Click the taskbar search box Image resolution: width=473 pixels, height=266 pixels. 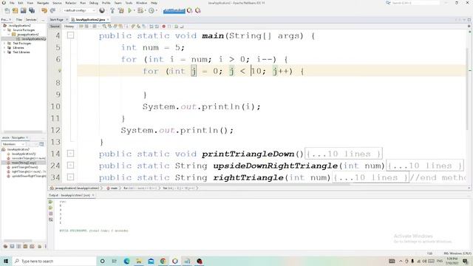[x=54, y=261]
